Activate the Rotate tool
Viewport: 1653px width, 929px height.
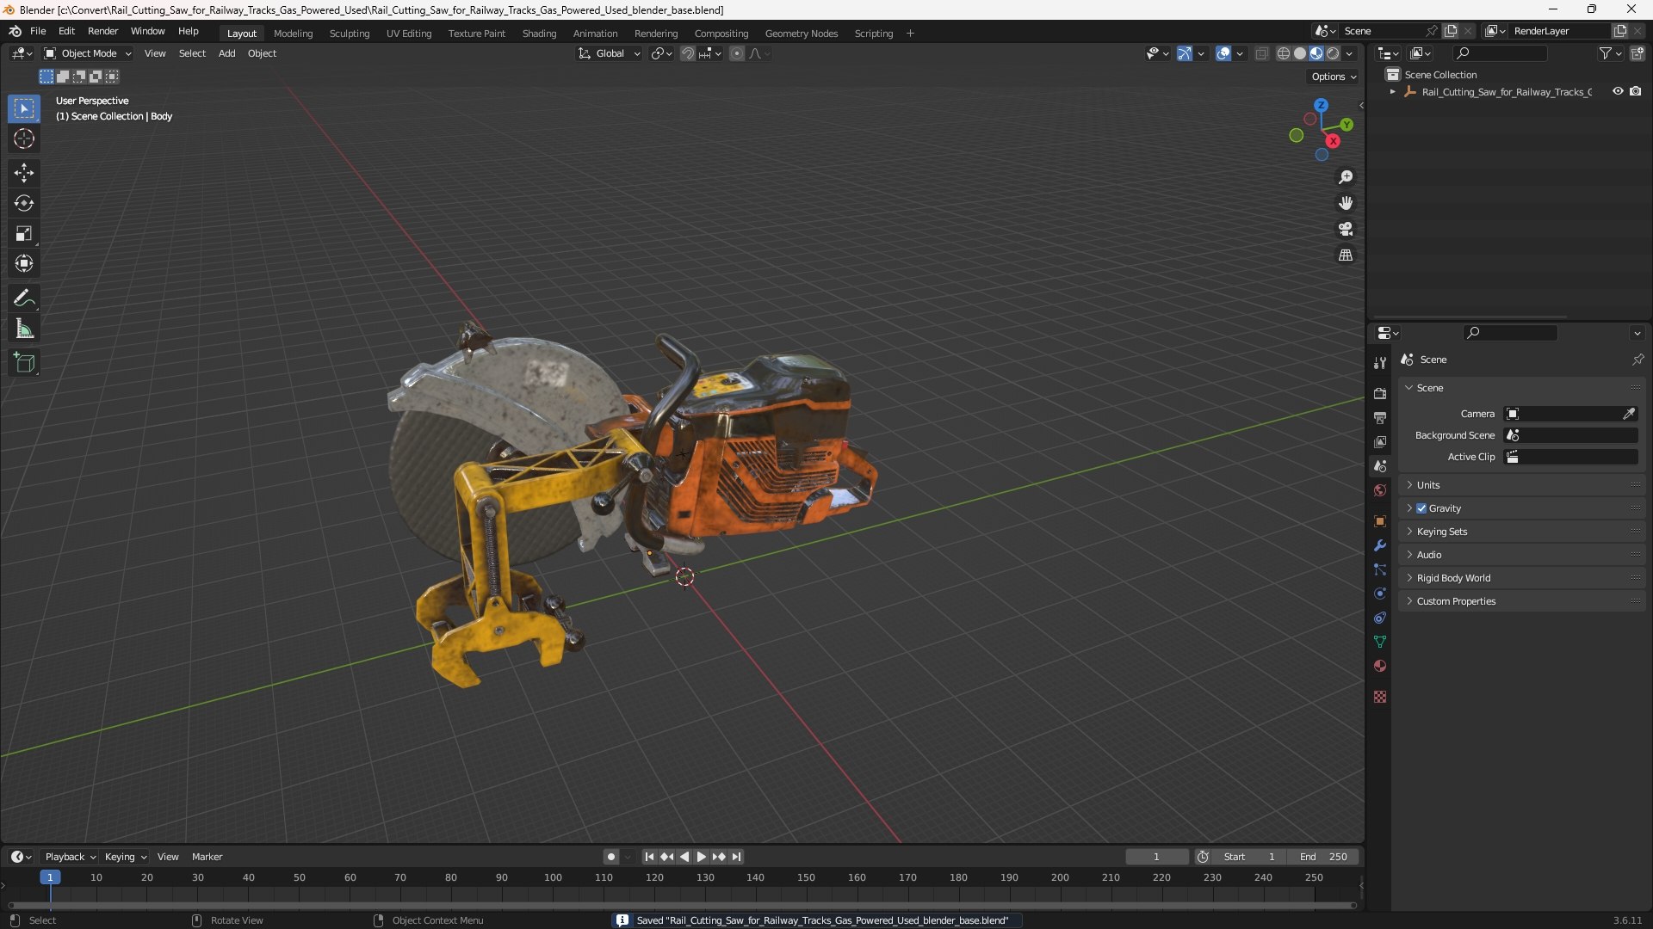[24, 203]
